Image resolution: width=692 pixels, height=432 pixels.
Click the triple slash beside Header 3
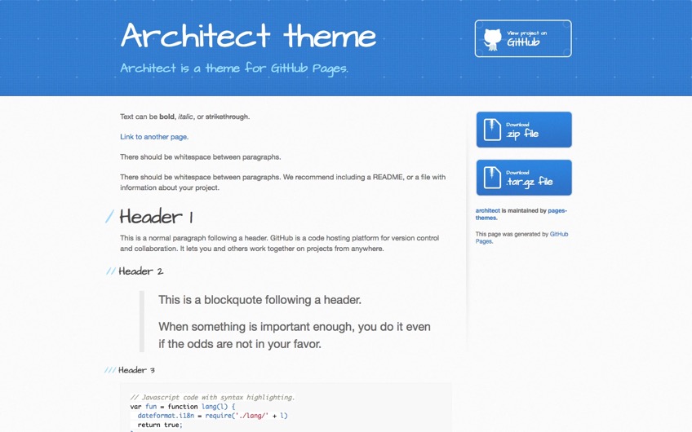(x=109, y=370)
